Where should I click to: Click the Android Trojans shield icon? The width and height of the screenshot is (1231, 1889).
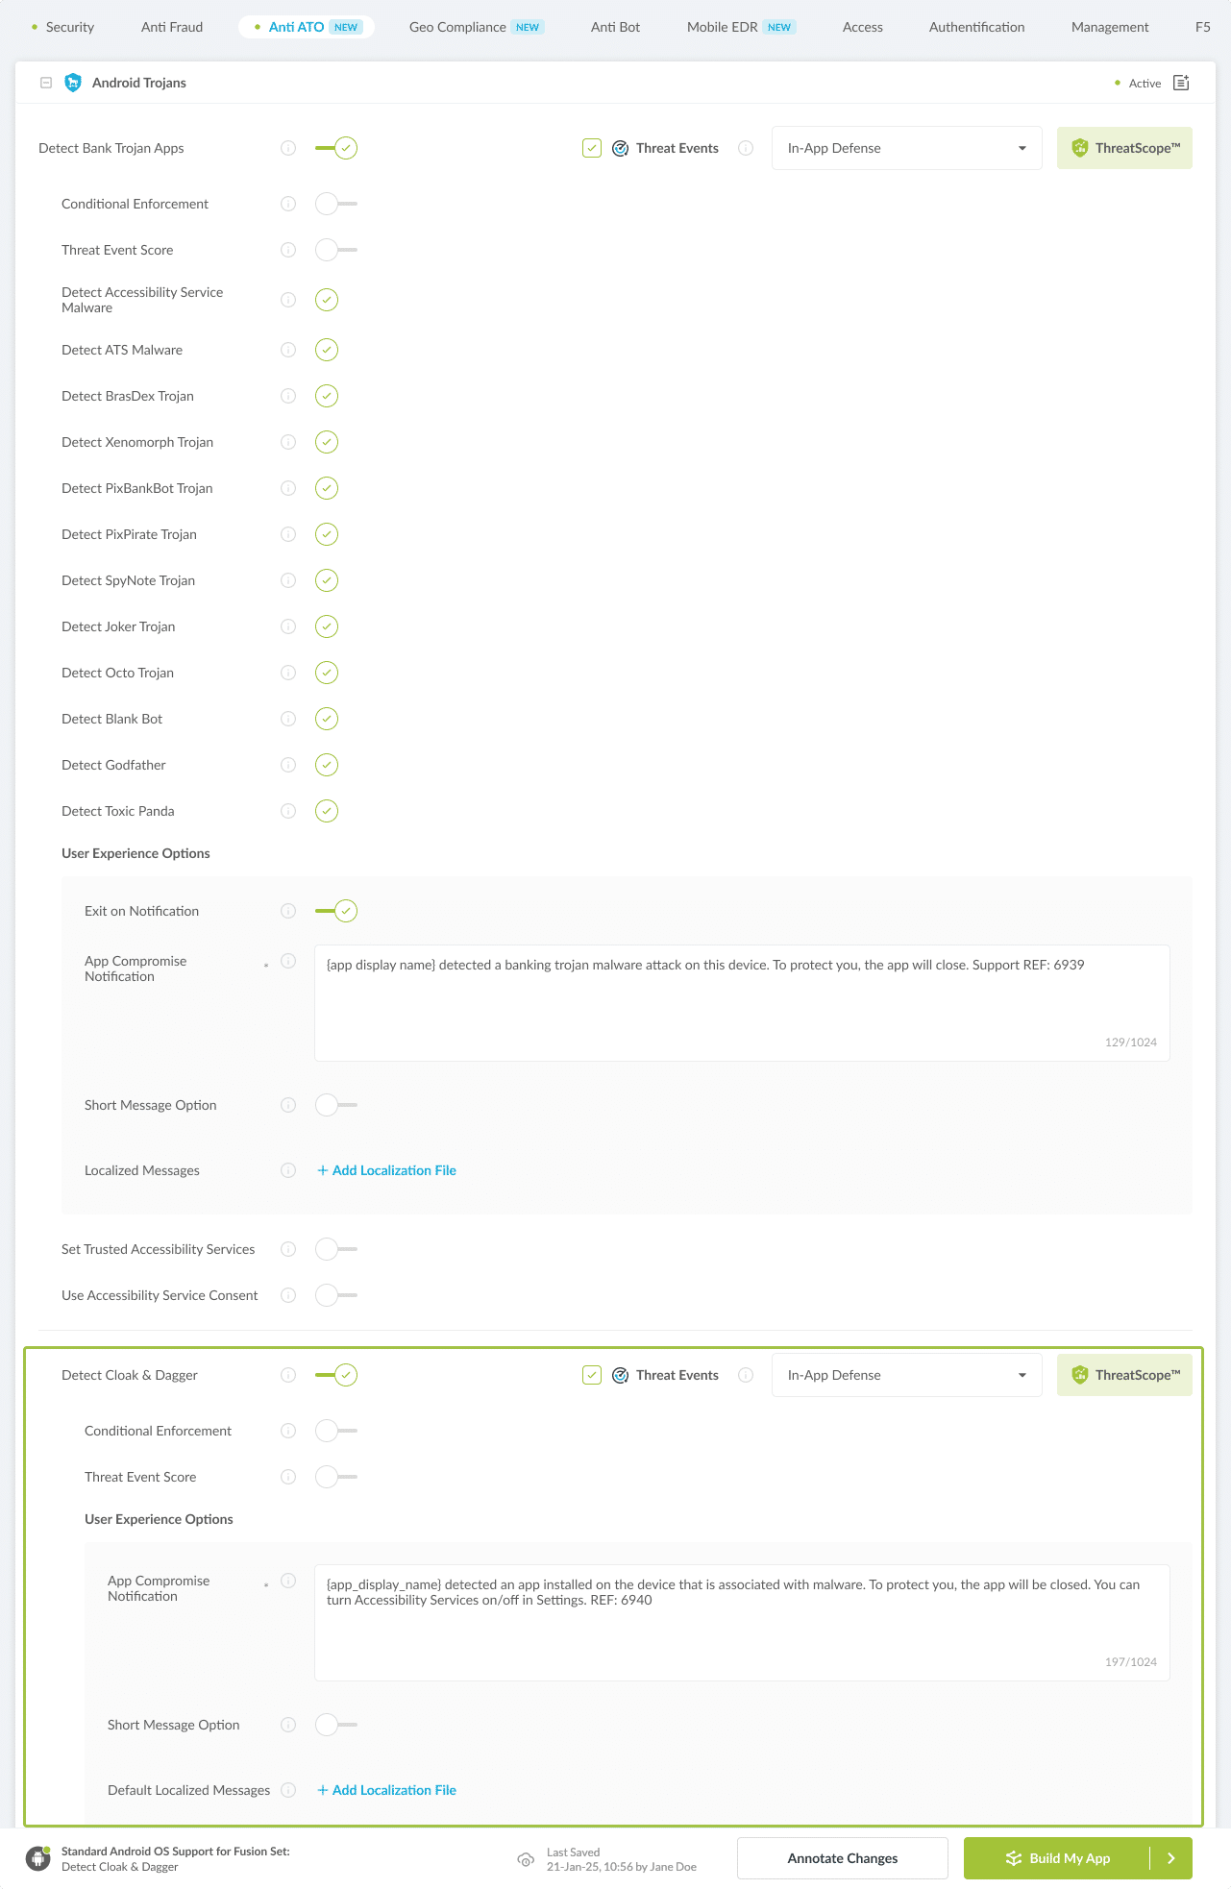pos(72,83)
